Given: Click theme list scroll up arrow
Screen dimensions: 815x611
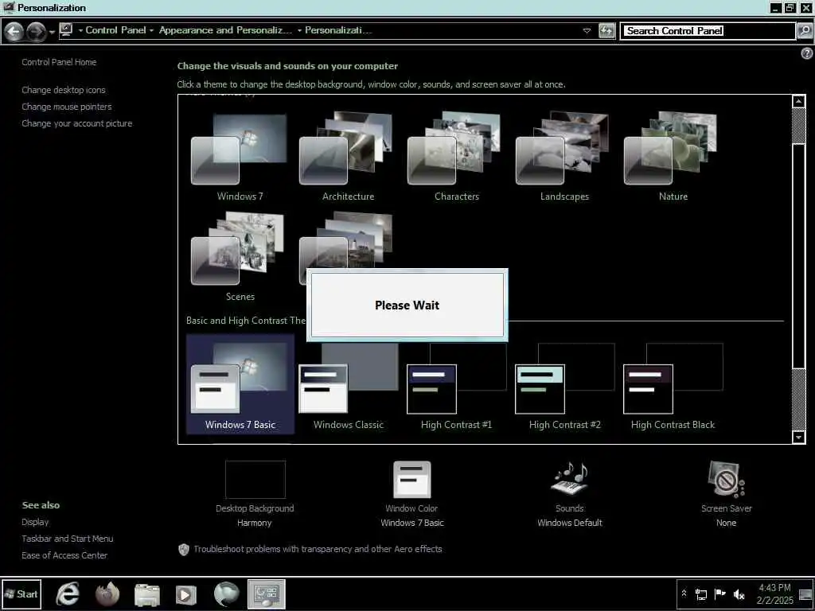Looking at the screenshot, I should click(x=799, y=101).
